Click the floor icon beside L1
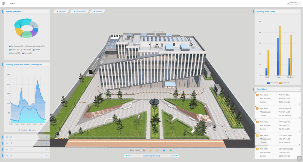 7,137
